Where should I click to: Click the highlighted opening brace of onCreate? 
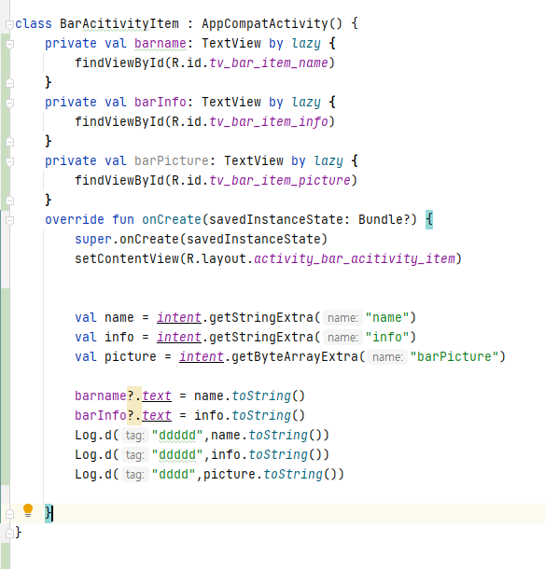point(428,219)
